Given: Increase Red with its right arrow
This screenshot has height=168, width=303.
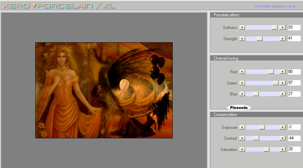Looking at the screenshot, I should pos(282,72).
